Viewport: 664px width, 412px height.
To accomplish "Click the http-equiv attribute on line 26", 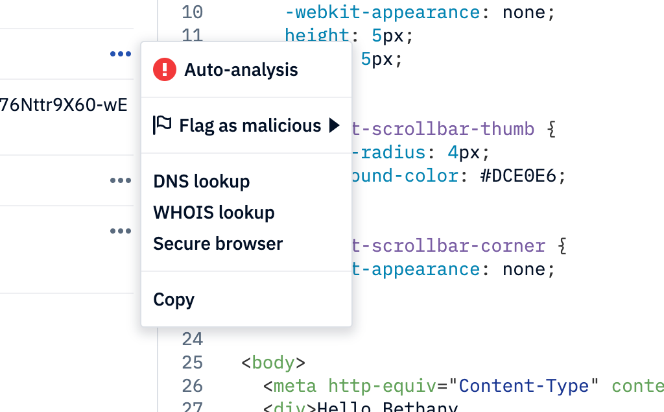I will [x=382, y=385].
